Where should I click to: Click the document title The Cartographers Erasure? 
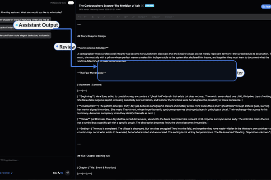click(x=109, y=6)
